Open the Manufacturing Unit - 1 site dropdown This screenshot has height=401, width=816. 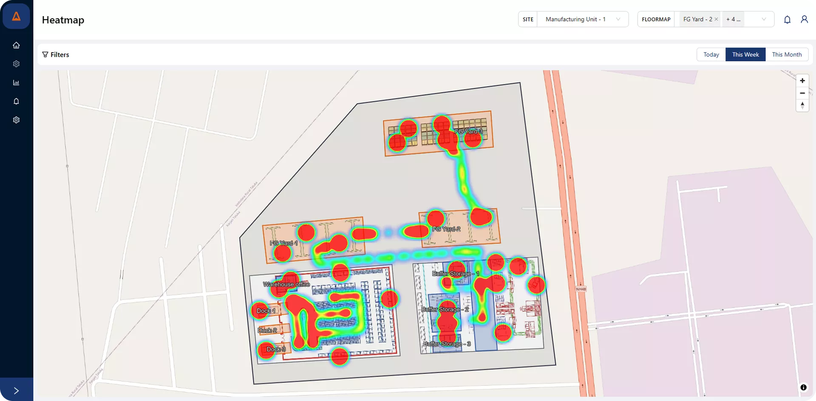[x=583, y=19]
